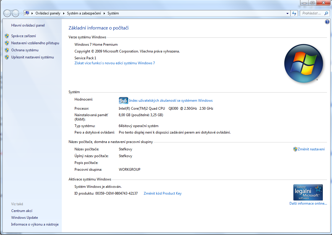Expand arrow before Ovládací panely breadcrumb
The image size is (332, 235).
click(32, 13)
